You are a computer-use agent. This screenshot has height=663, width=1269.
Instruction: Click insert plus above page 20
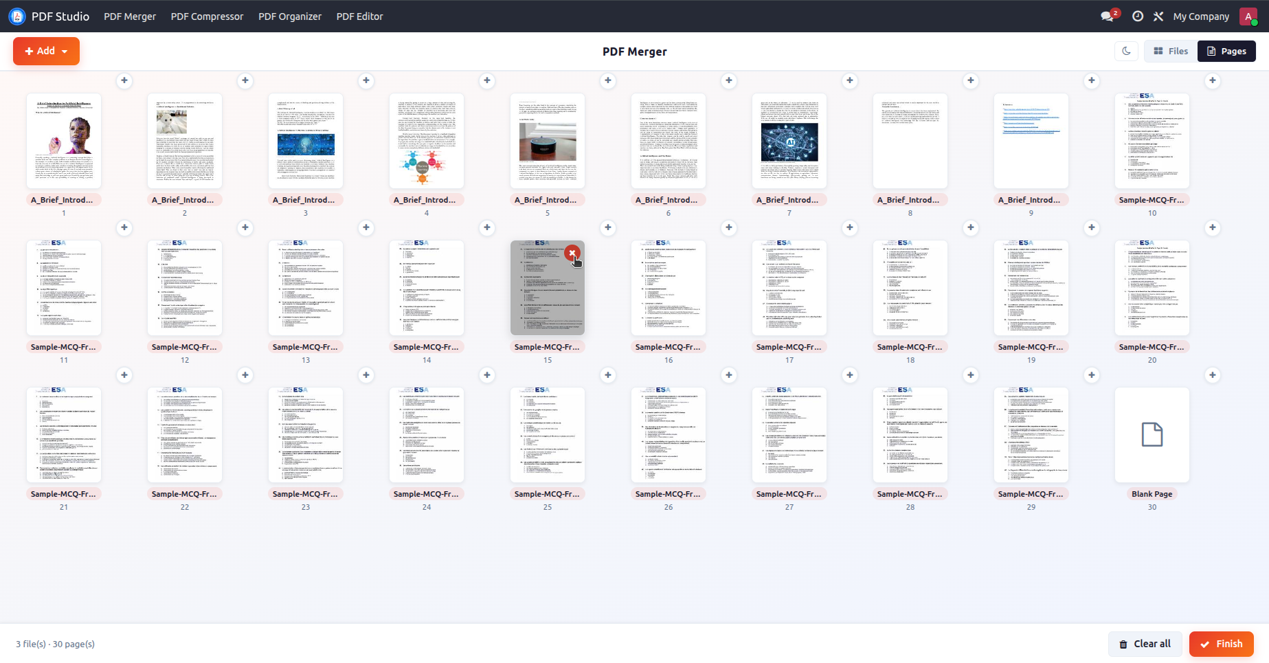pyautogui.click(x=1213, y=227)
